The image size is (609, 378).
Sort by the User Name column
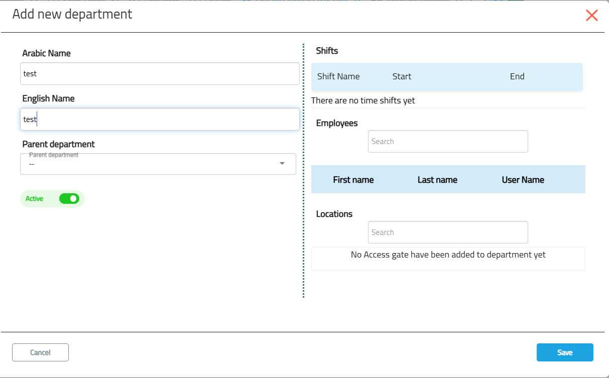pos(523,180)
